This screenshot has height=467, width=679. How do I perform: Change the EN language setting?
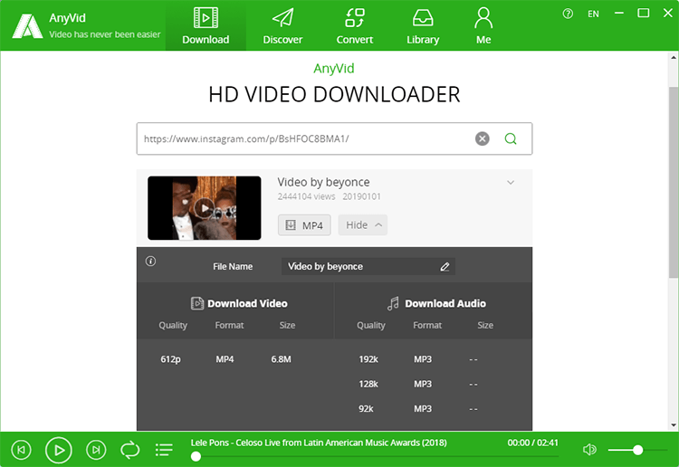point(593,14)
